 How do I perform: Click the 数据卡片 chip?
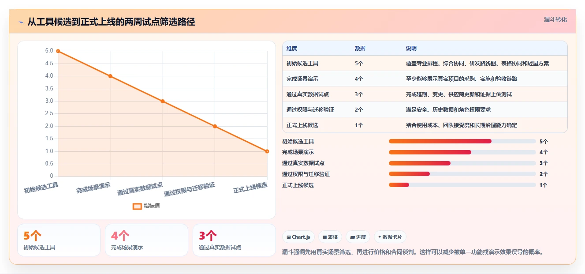tap(390, 237)
